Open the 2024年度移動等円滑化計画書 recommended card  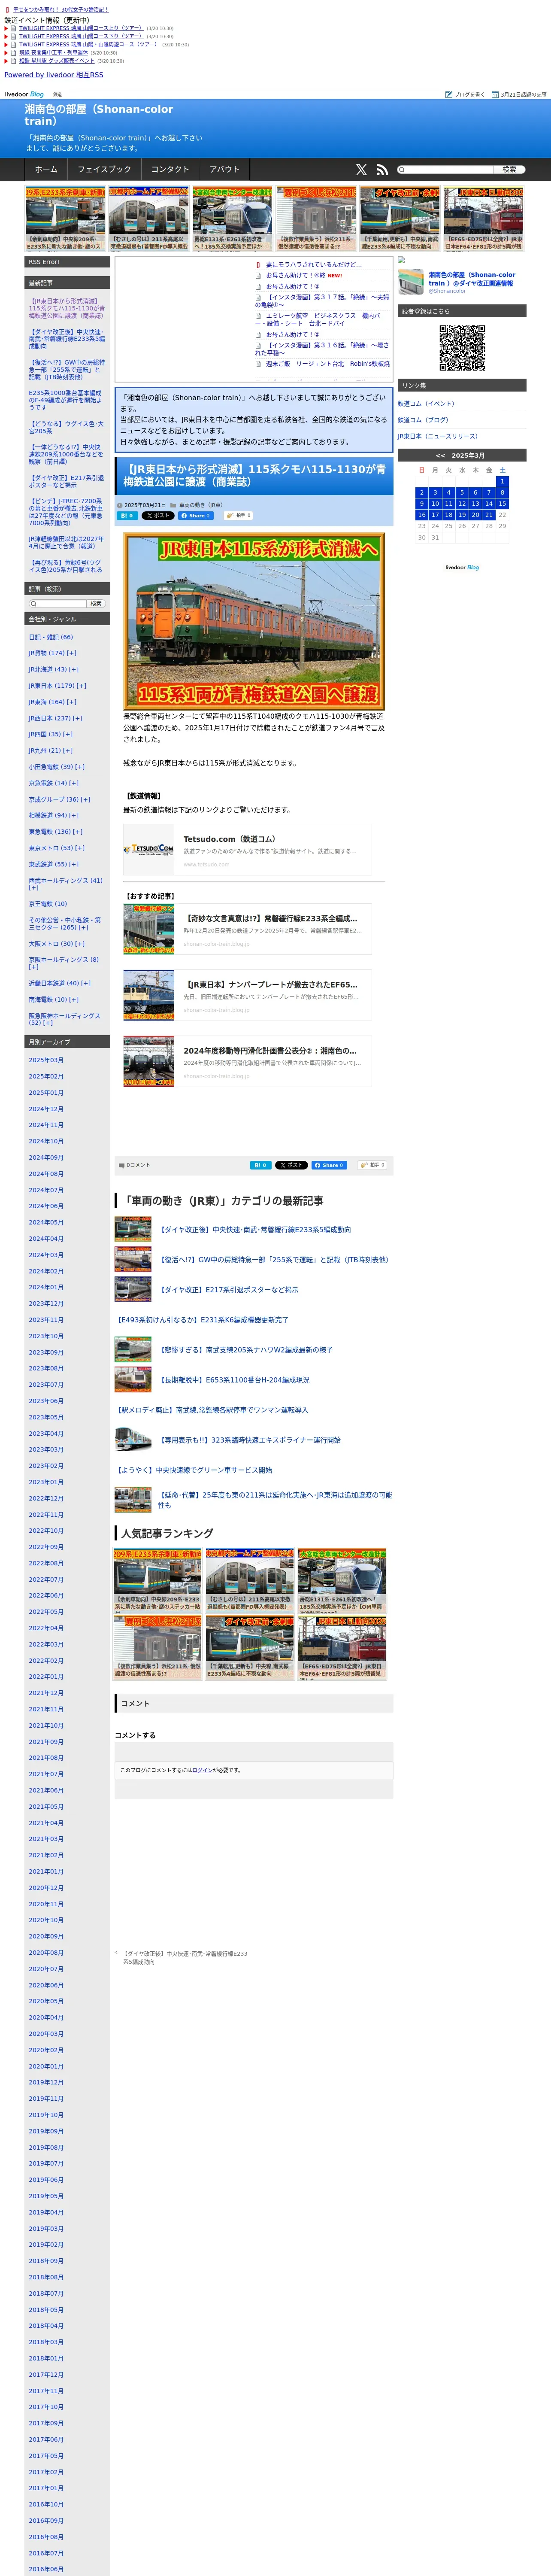click(248, 1061)
